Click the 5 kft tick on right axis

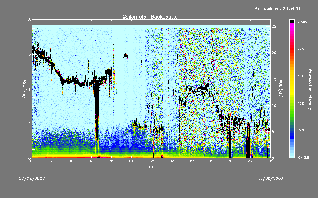[x=273, y=132]
